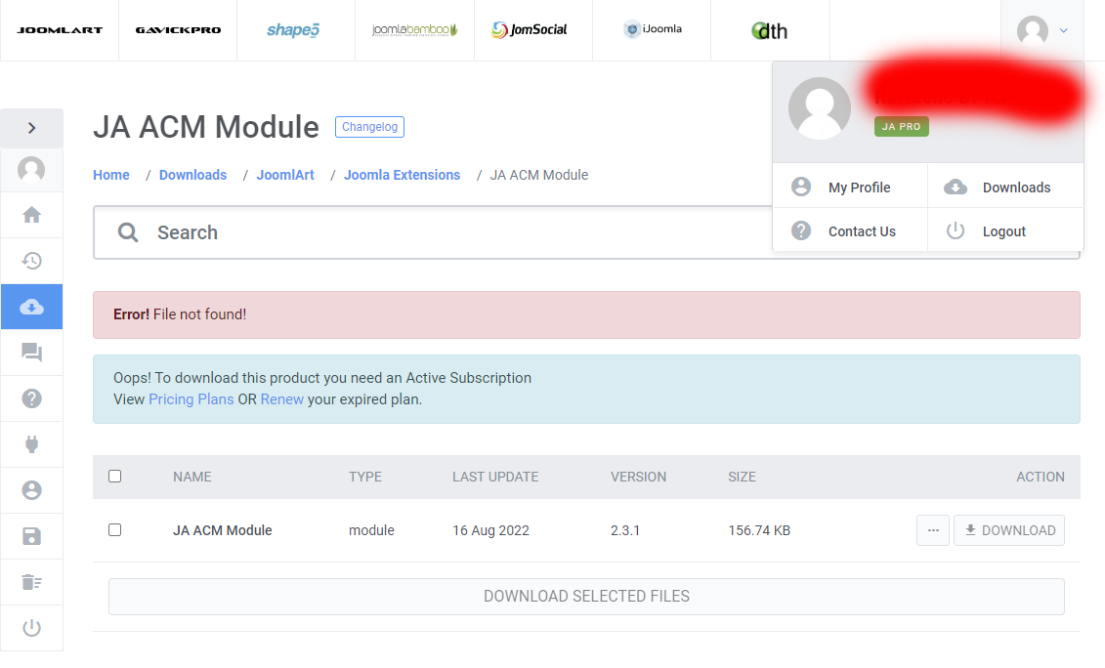Check the JA ACM Module row checkbox
This screenshot has height=668, width=1105.
pyautogui.click(x=114, y=529)
